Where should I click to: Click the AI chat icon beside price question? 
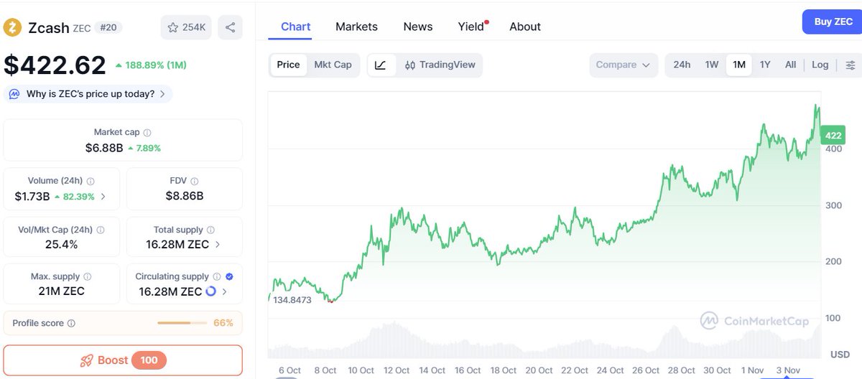[x=15, y=94]
